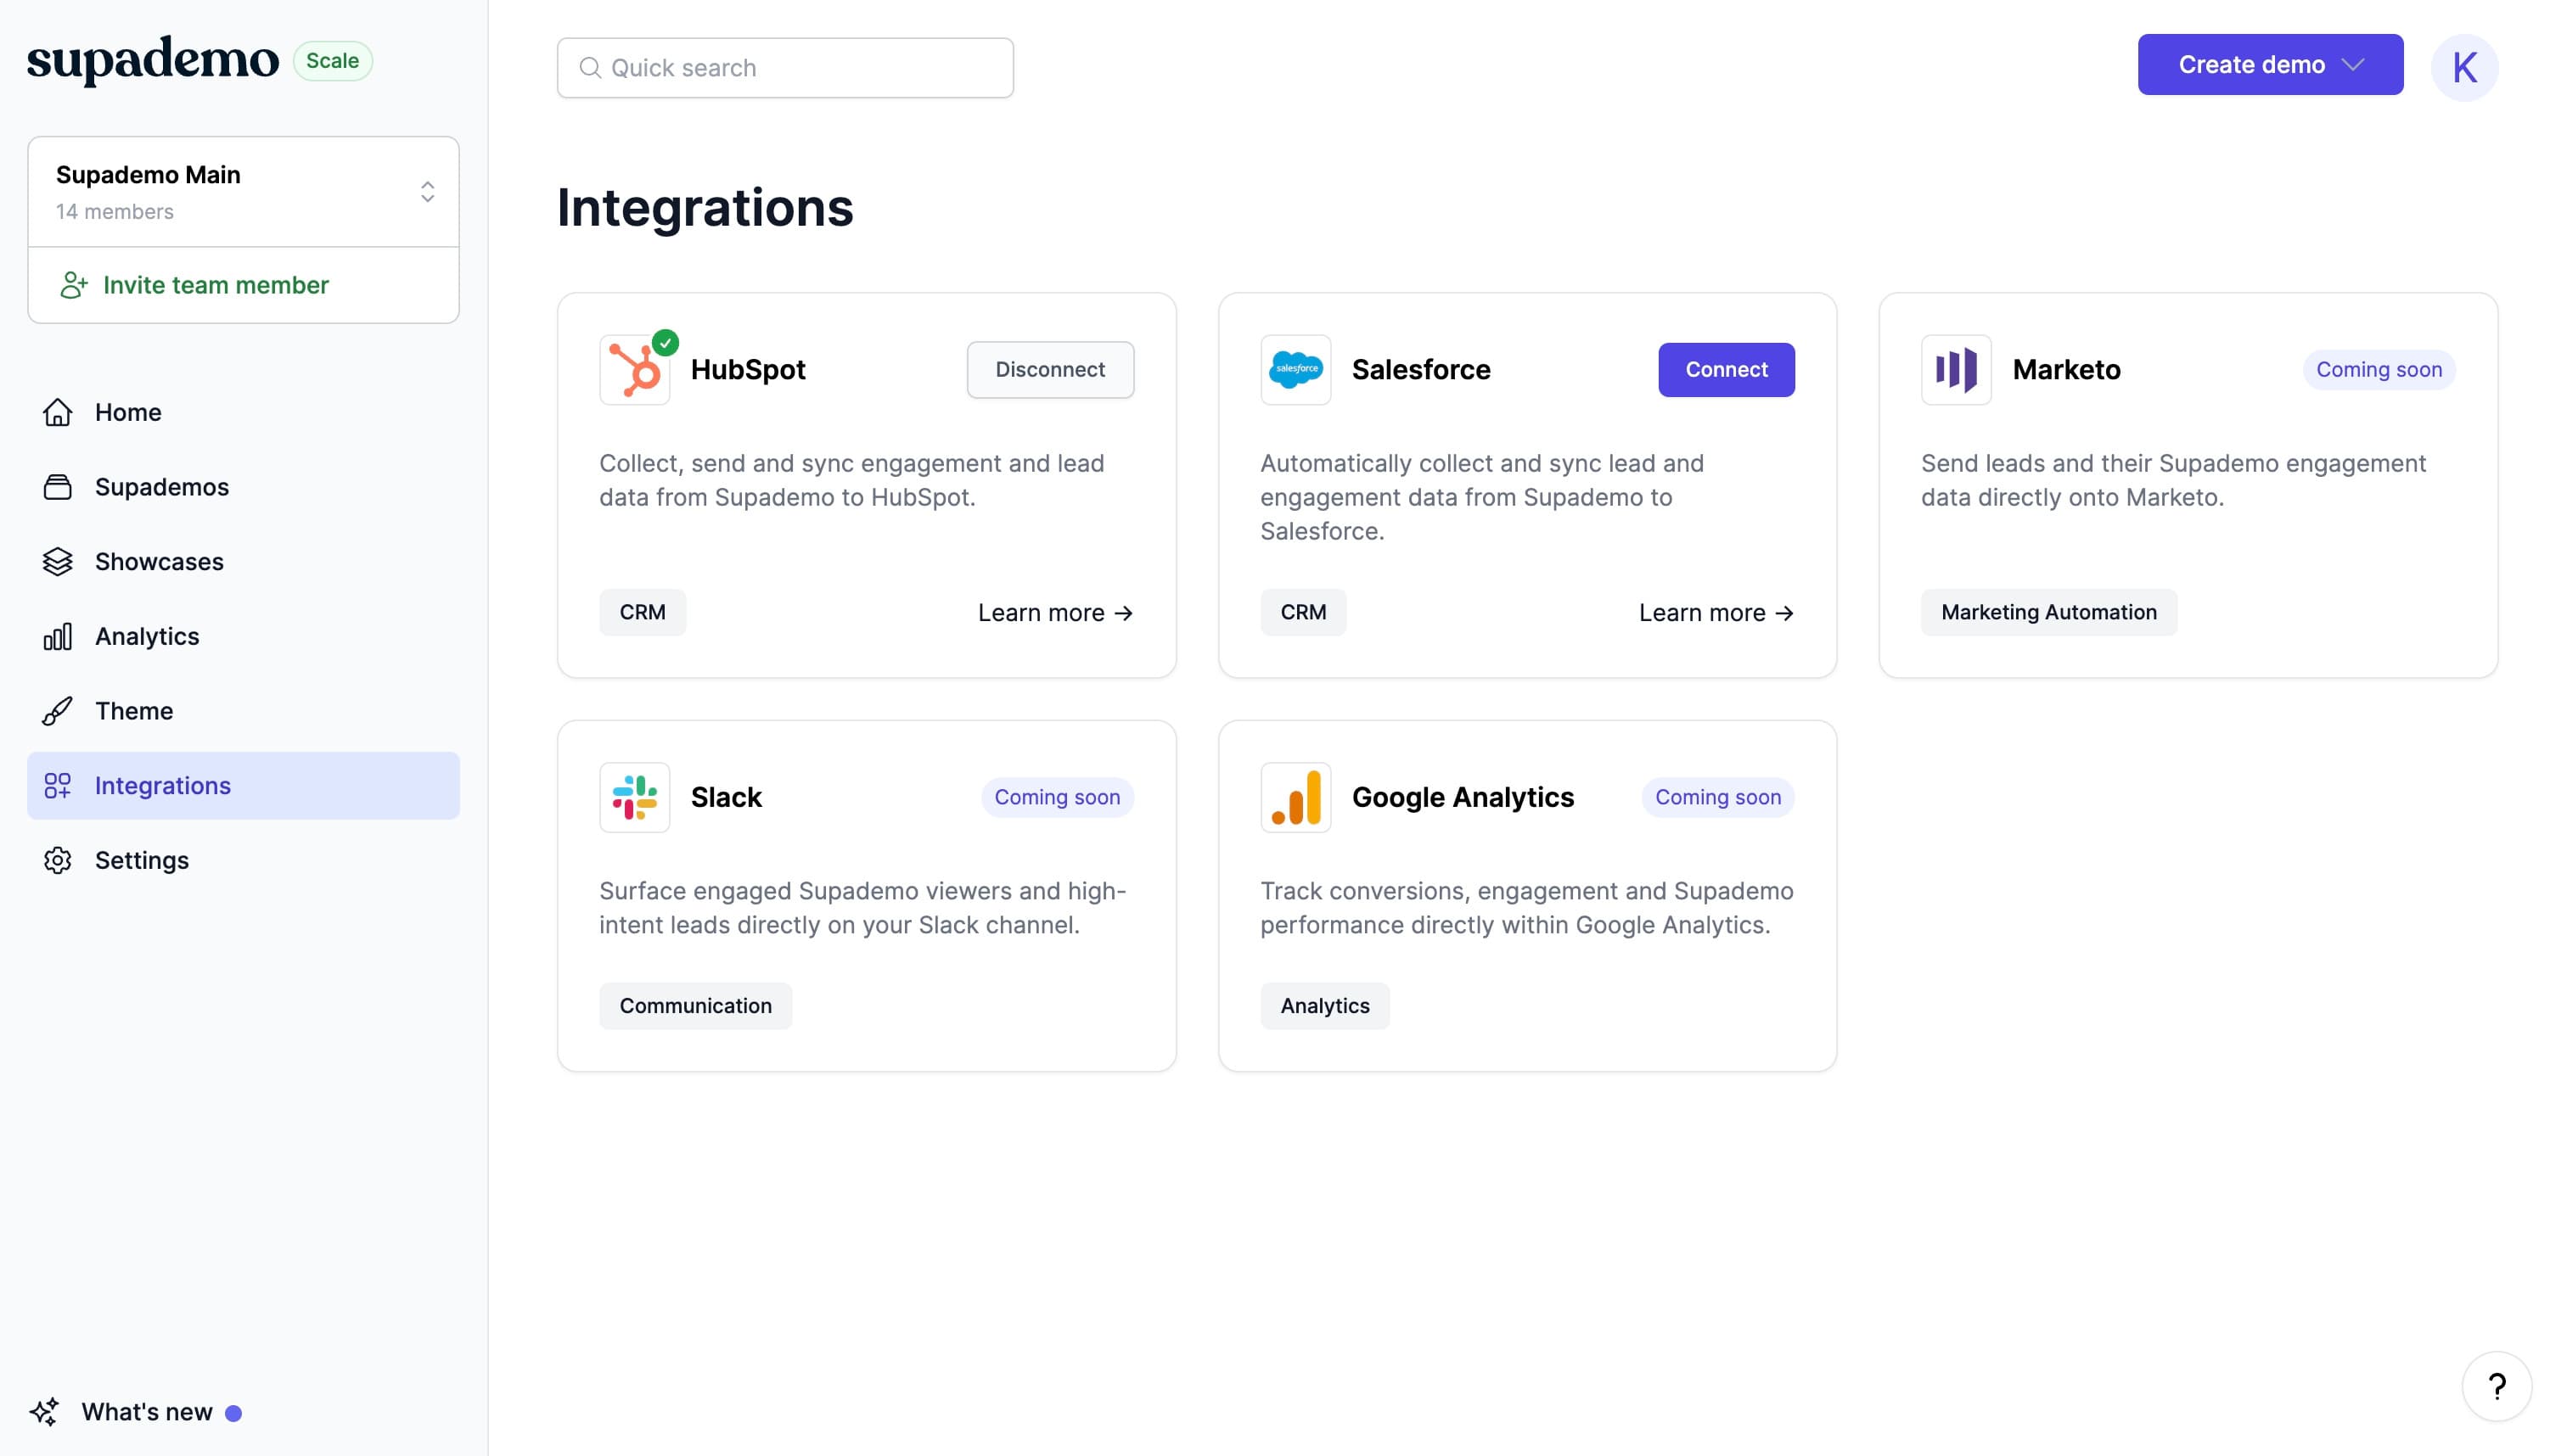
Task: Click the CRM tag on Salesforce card
Action: 1304,612
